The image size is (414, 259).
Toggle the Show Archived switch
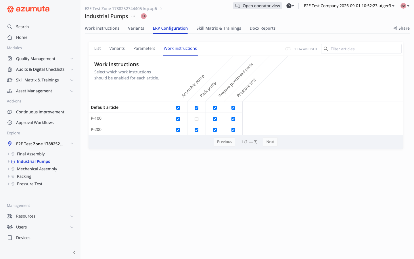[x=288, y=49]
